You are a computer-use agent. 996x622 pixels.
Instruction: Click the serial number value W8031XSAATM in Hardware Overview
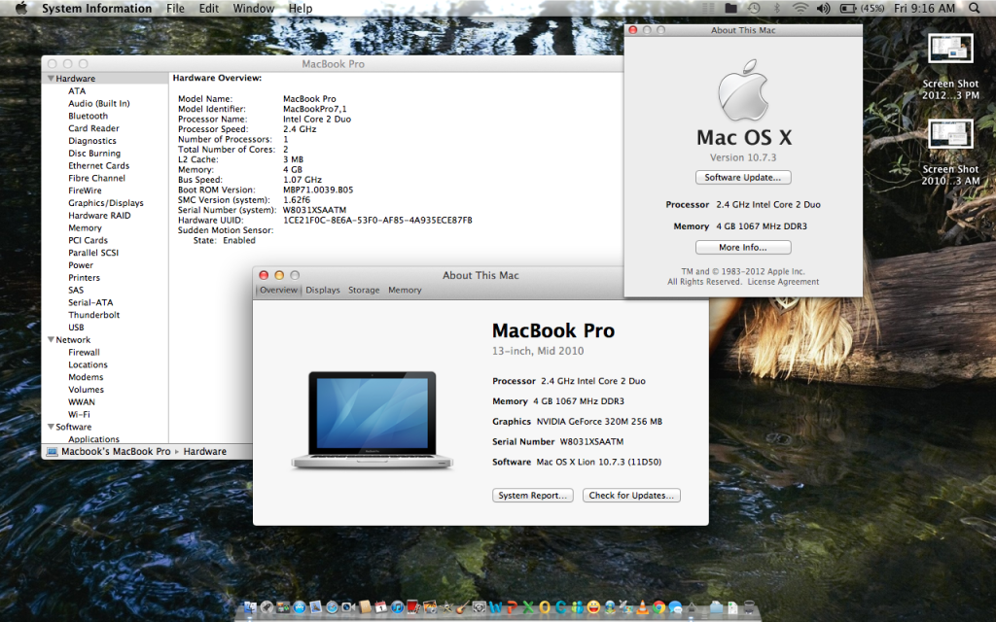(314, 210)
